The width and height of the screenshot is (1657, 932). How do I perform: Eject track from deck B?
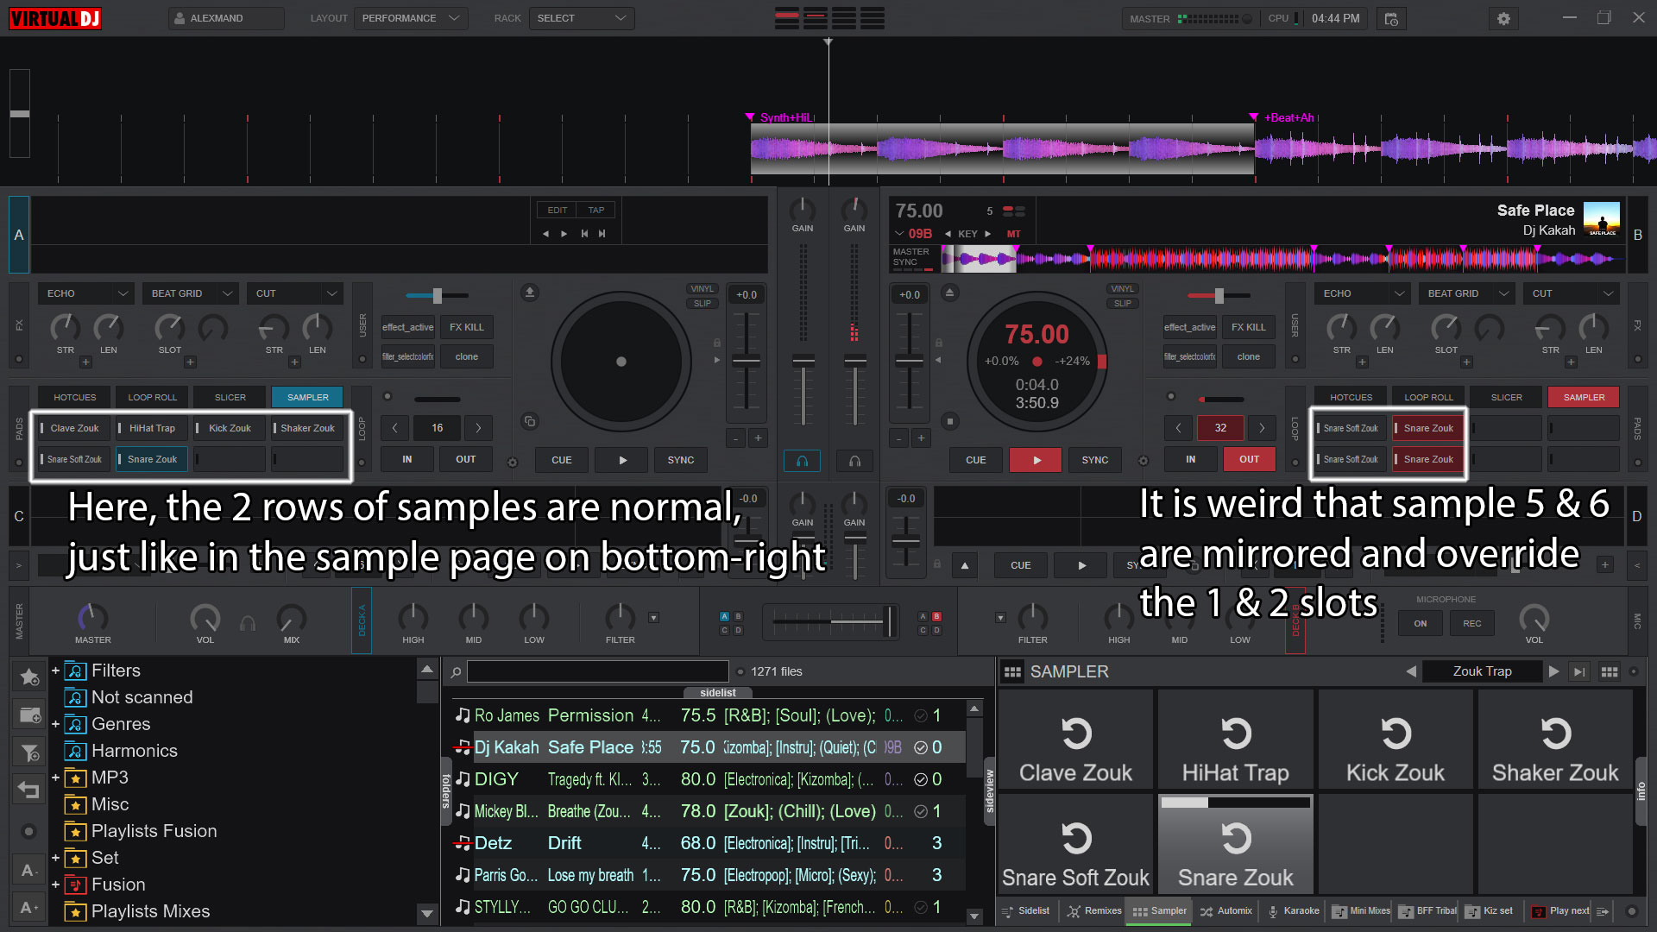click(949, 293)
